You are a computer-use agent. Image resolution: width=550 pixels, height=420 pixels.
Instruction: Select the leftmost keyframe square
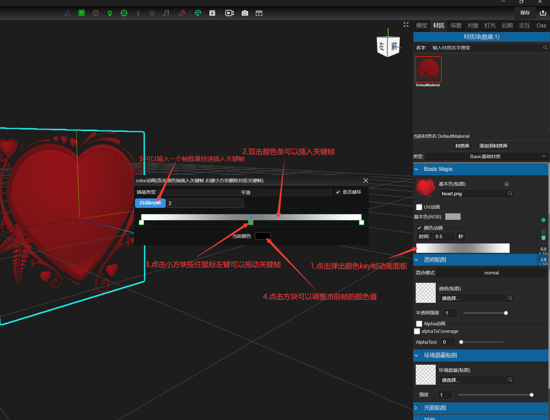coord(141,222)
